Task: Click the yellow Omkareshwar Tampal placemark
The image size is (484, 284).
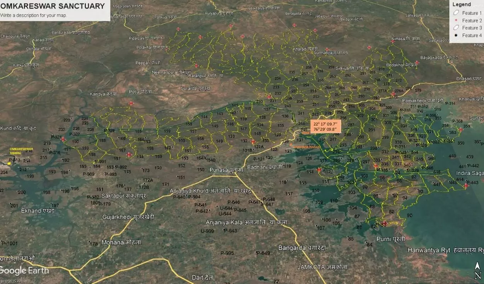Action: [x=9, y=163]
